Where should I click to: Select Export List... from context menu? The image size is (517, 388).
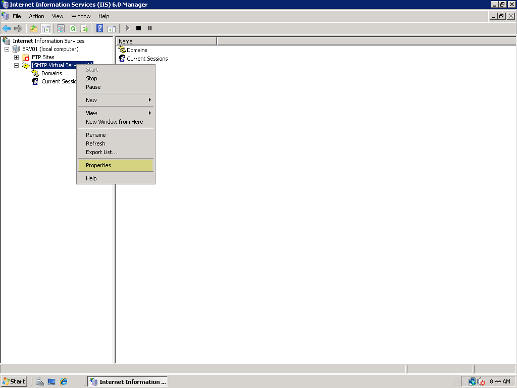(116, 152)
